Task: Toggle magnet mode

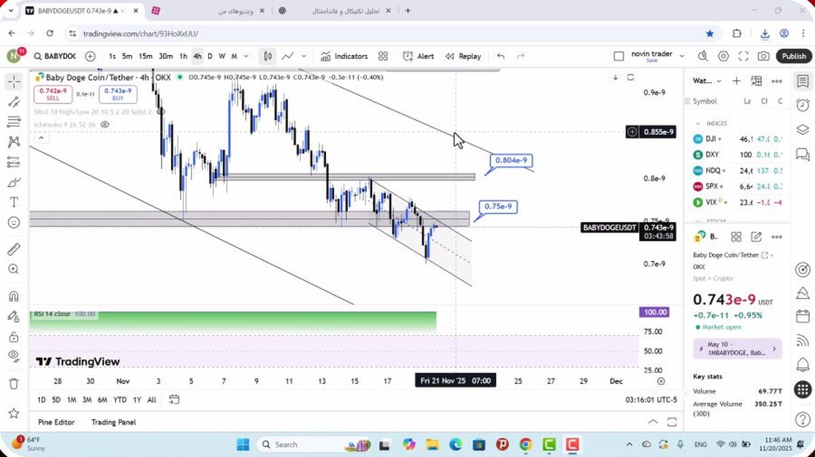Action: click(14, 296)
